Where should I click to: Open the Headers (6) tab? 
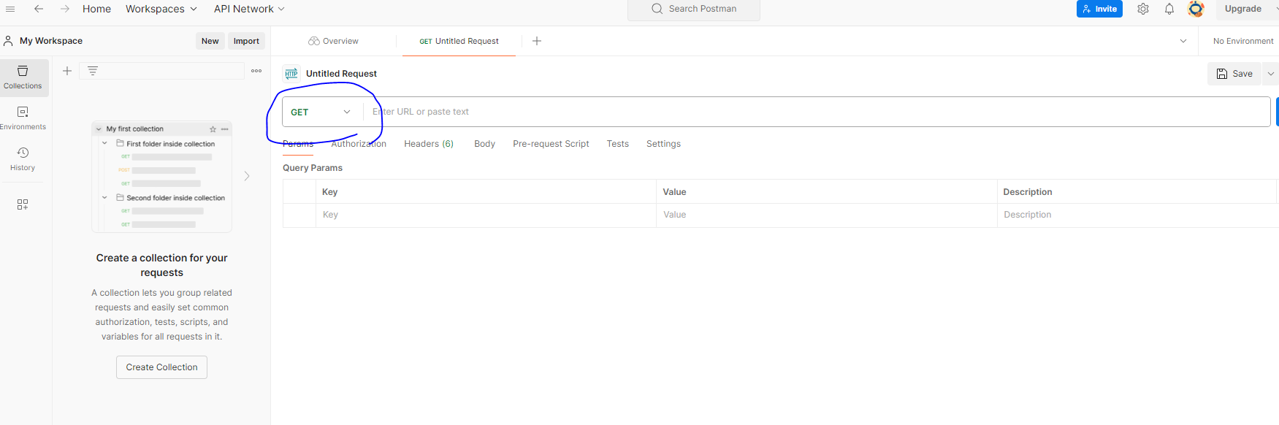(x=429, y=144)
